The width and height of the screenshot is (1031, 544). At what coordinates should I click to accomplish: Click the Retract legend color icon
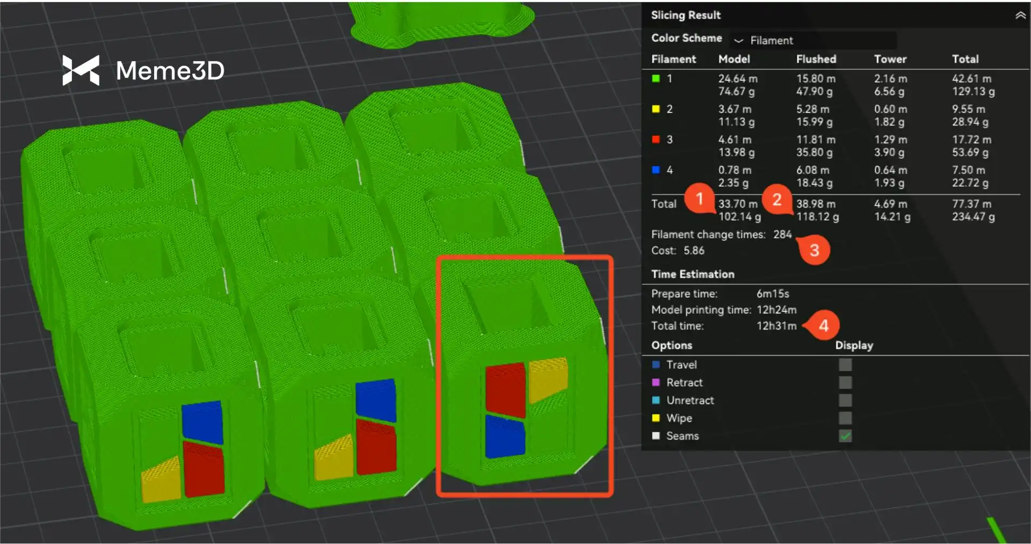click(x=656, y=383)
